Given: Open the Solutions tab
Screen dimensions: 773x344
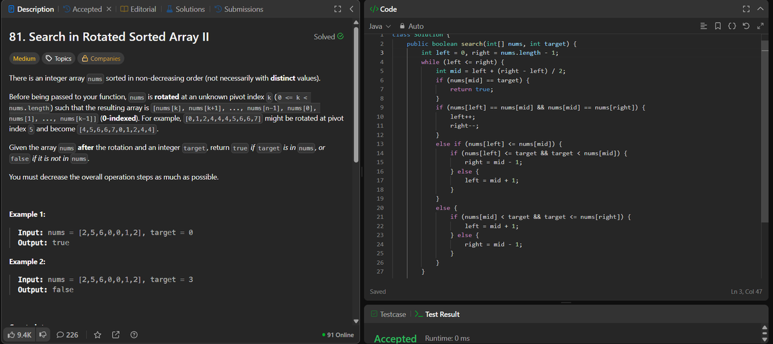Looking at the screenshot, I should tap(185, 9).
